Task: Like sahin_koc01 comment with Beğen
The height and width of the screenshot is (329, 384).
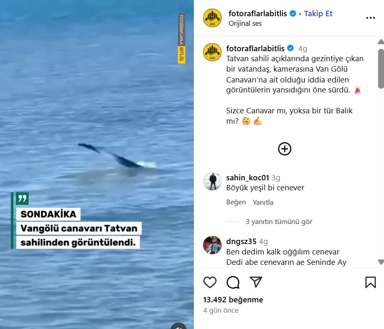Action: (236, 202)
